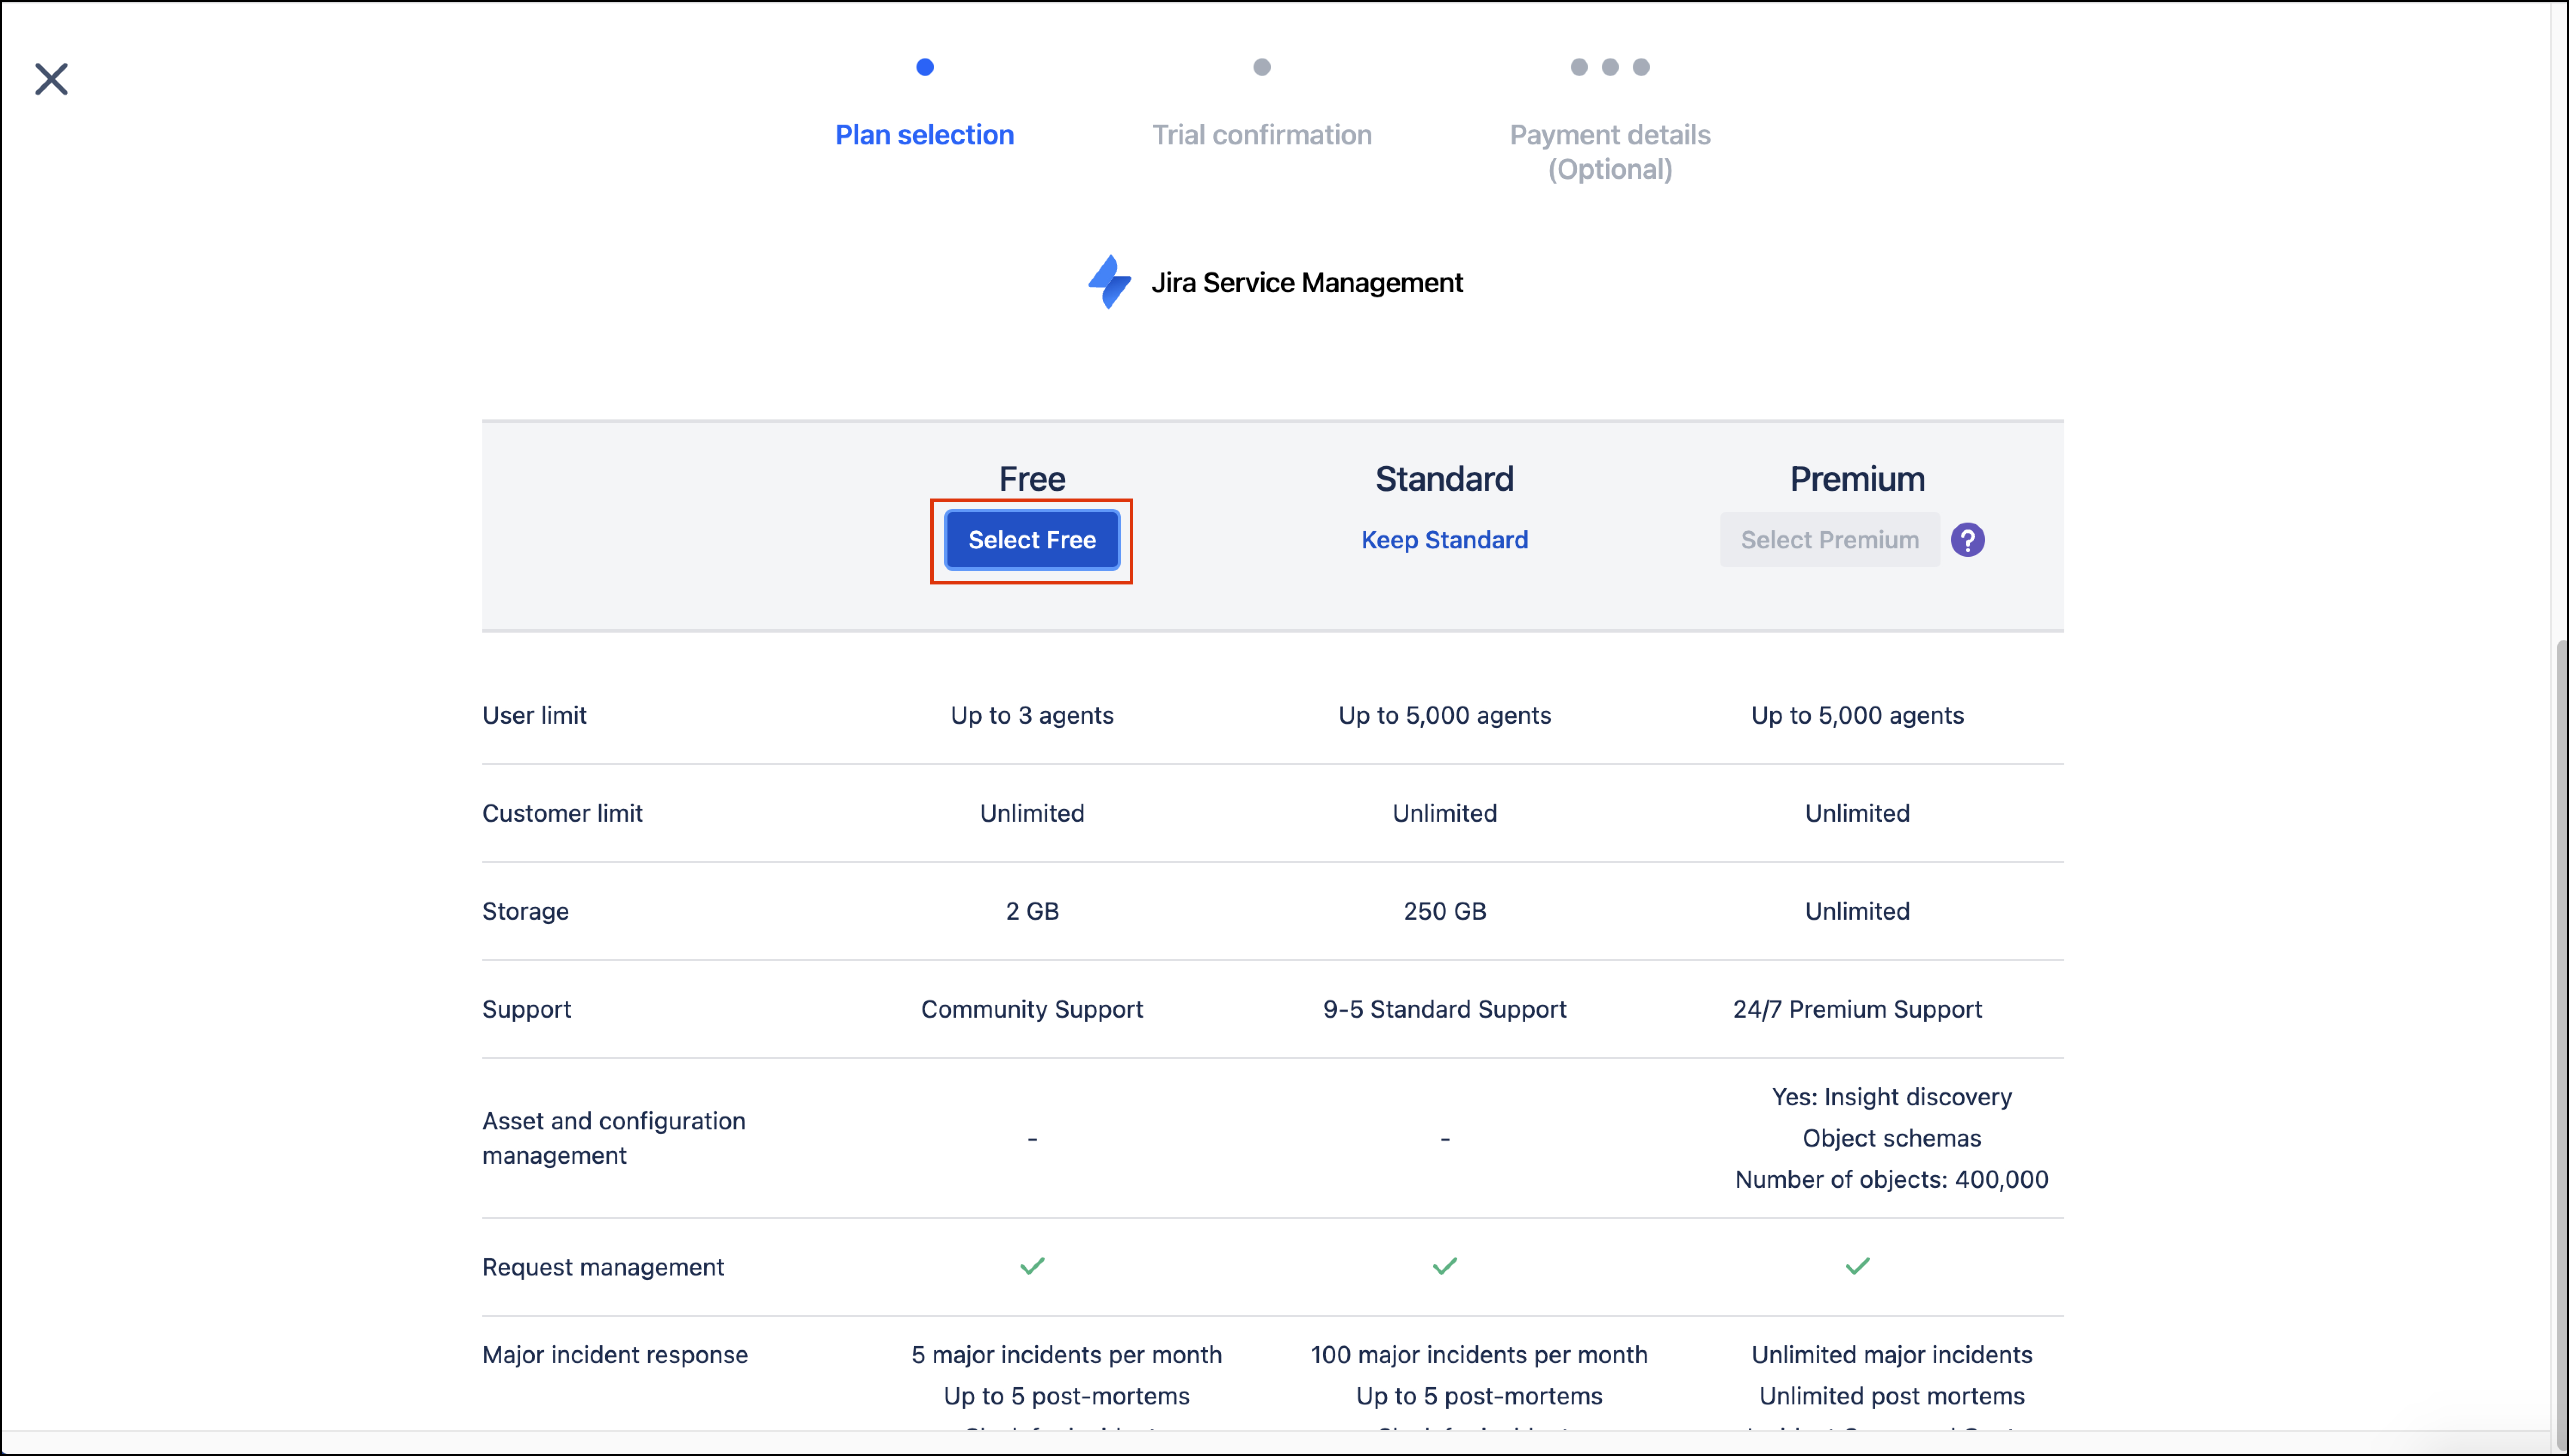Click the blue Plan selection step dot
Image resolution: width=2569 pixels, height=1456 pixels.
coord(925,67)
